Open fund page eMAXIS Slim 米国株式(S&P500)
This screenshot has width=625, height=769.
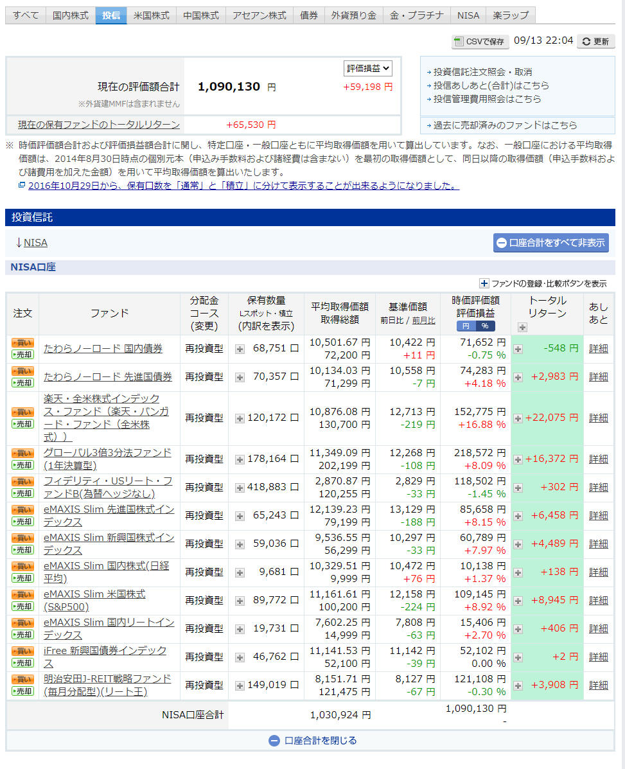[x=94, y=601]
